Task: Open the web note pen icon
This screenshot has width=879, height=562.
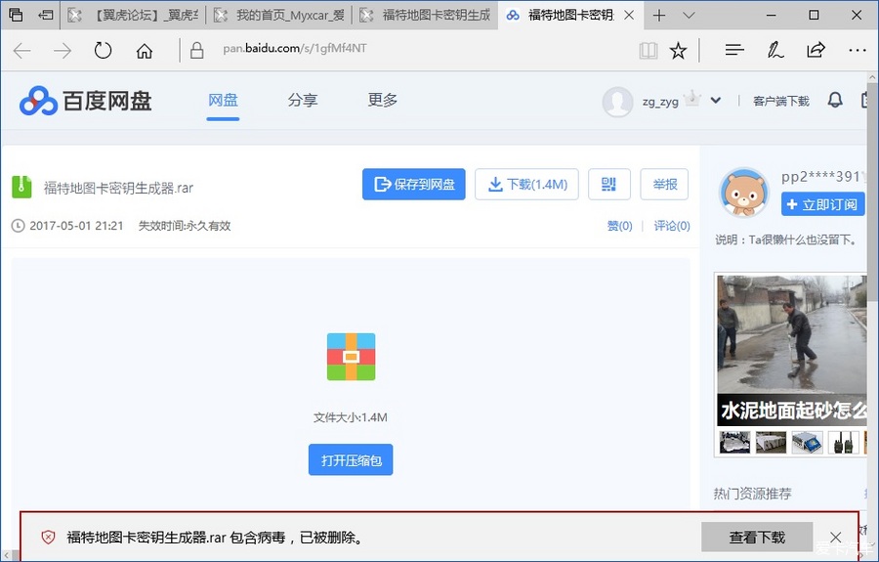Action: (x=775, y=51)
